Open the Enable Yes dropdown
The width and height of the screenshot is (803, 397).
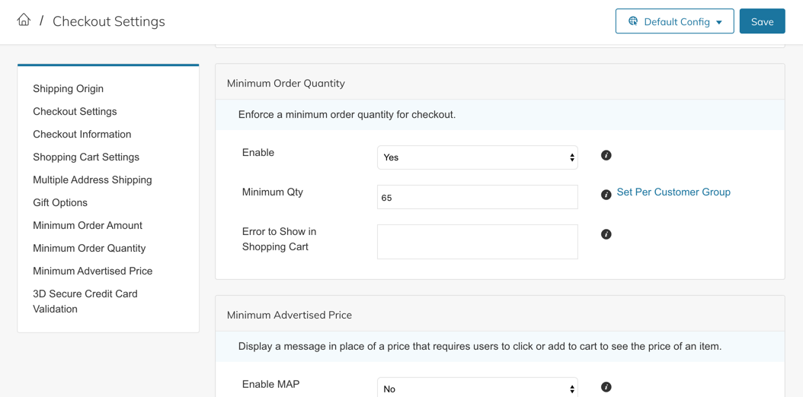[477, 157]
